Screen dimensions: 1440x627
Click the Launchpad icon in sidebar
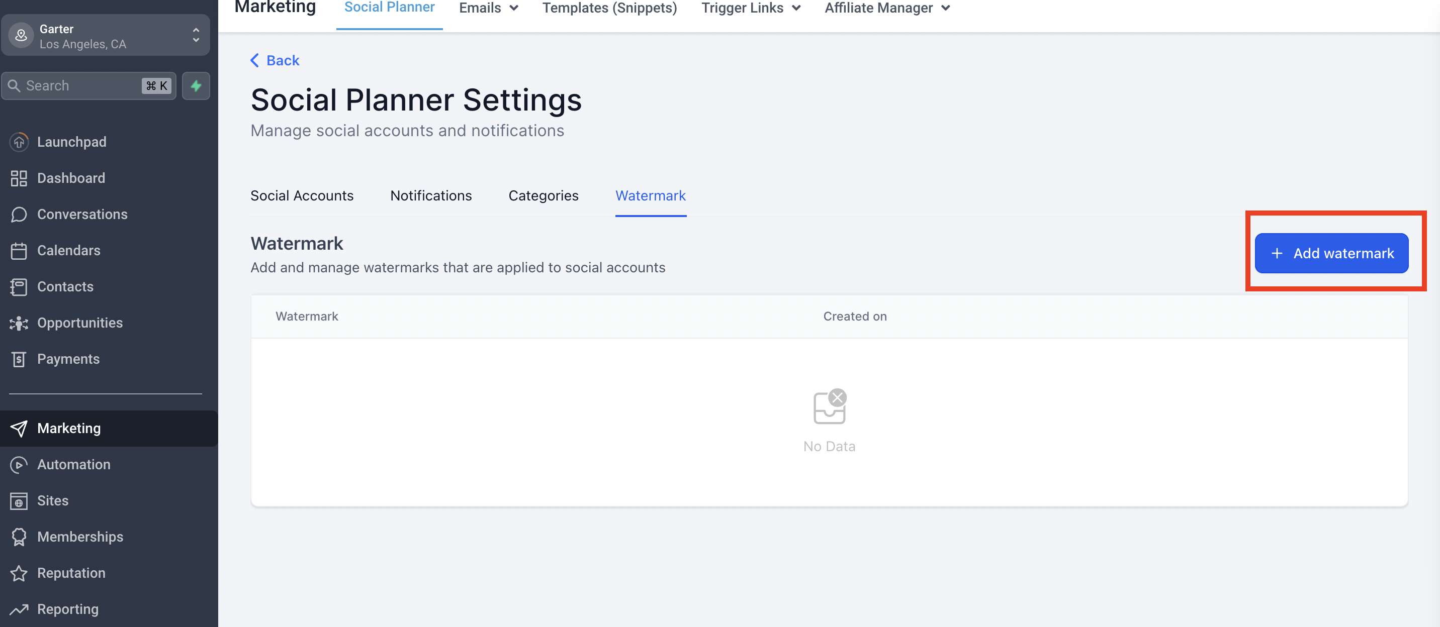tap(19, 142)
